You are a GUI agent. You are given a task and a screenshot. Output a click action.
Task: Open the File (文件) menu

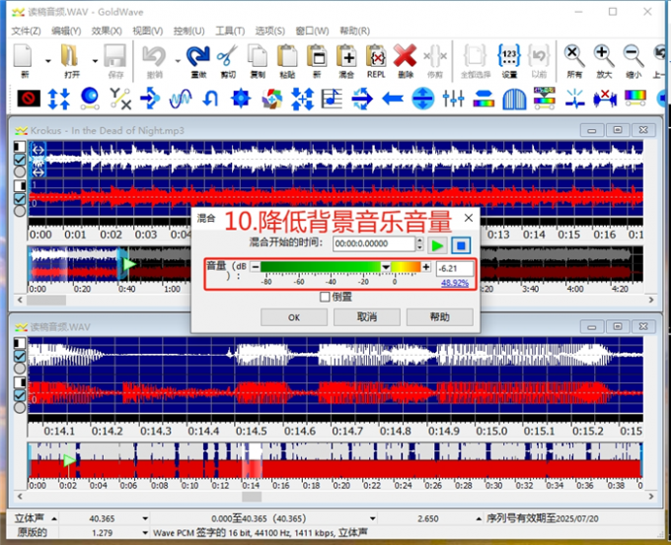(26, 31)
